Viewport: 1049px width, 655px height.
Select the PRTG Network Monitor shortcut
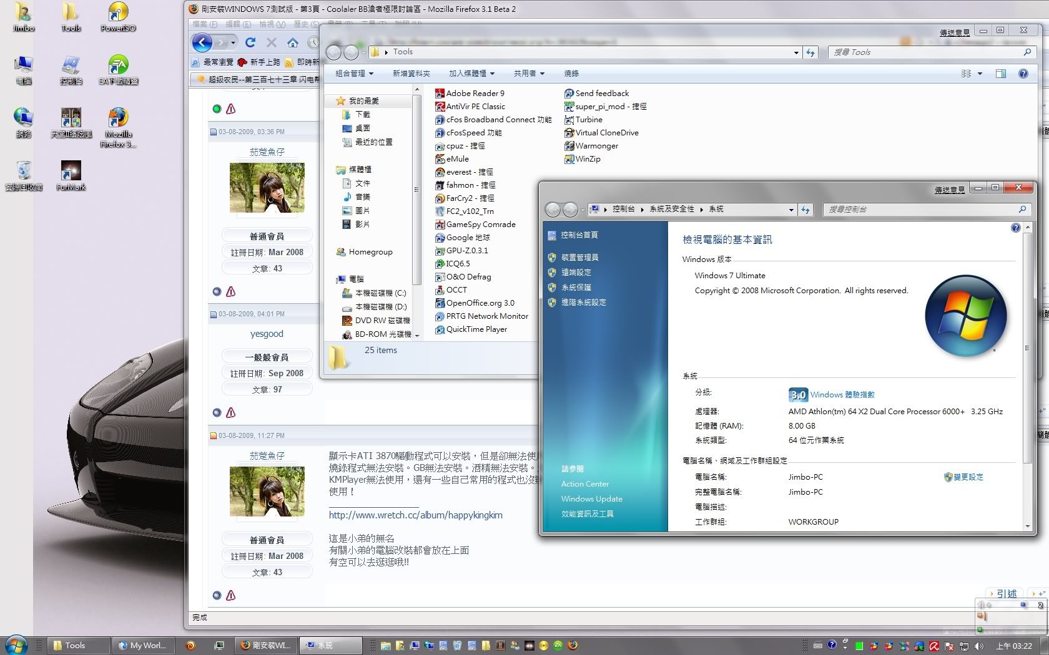[482, 316]
